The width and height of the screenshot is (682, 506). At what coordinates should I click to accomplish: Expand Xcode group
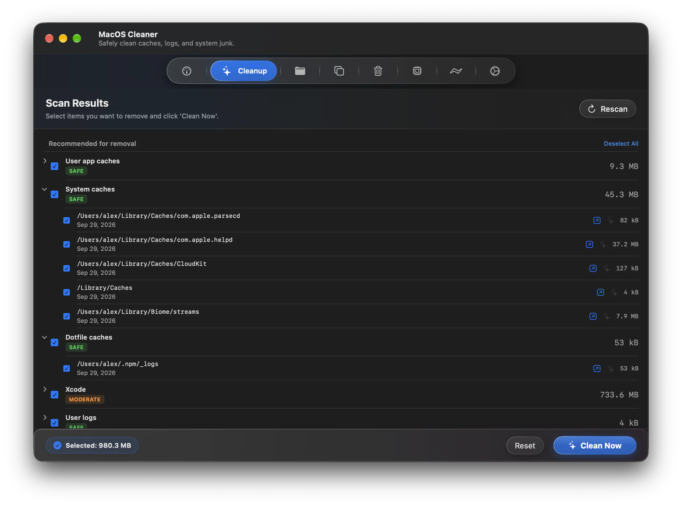tap(45, 389)
